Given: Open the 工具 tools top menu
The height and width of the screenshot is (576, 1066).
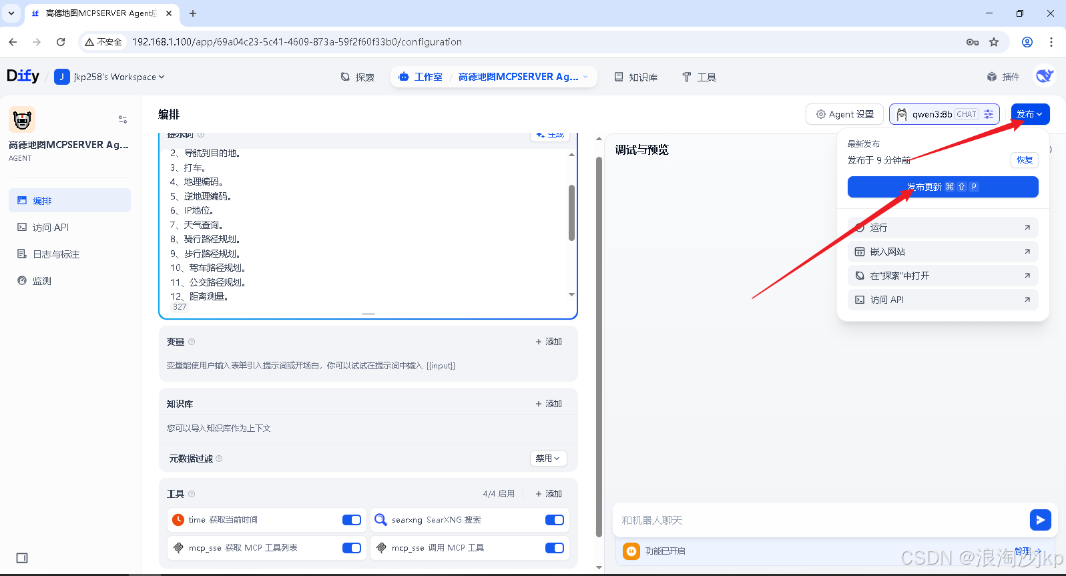Looking at the screenshot, I should pyautogui.click(x=699, y=77).
